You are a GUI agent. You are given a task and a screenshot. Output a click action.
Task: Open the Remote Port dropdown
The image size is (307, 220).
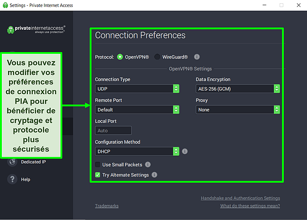click(x=137, y=110)
